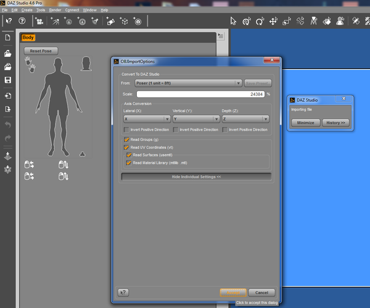The width and height of the screenshot is (370, 308).
Task: Select the Region Navigator tool
Action: tap(340, 21)
